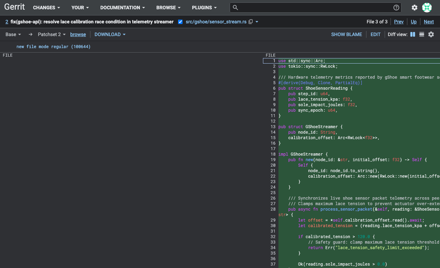Open diff preferences gear

(x=431, y=34)
